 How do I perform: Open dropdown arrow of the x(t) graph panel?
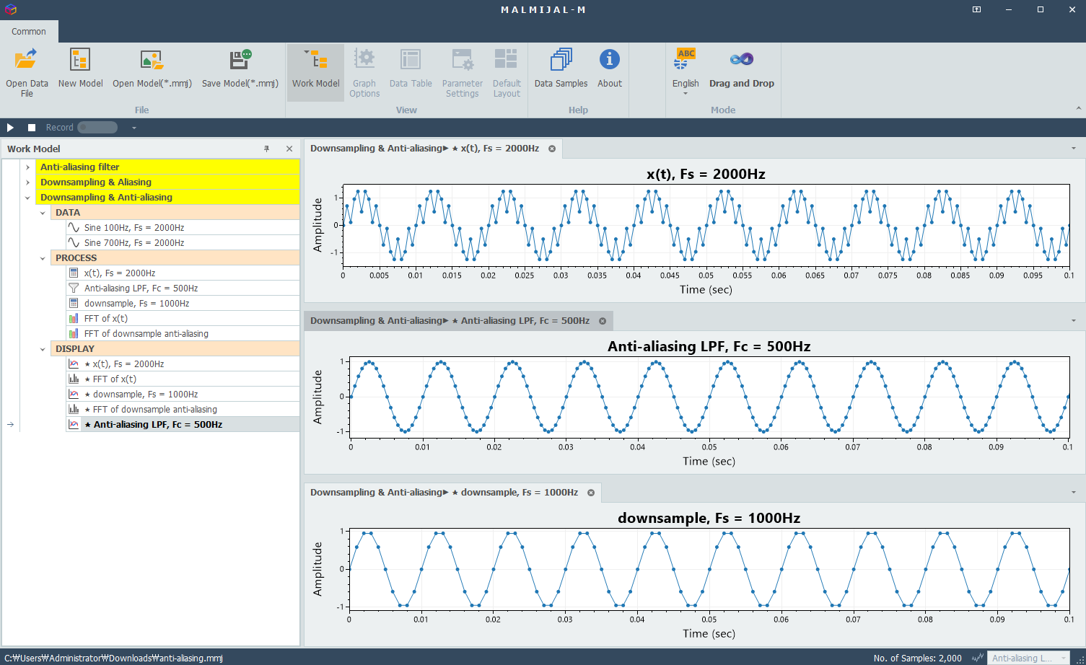(1074, 149)
